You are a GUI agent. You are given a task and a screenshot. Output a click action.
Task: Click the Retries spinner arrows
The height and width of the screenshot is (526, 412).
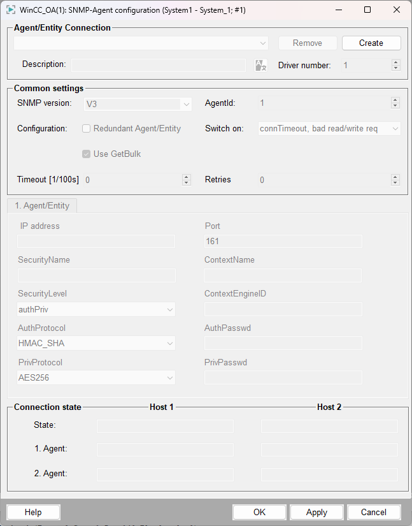pos(396,180)
